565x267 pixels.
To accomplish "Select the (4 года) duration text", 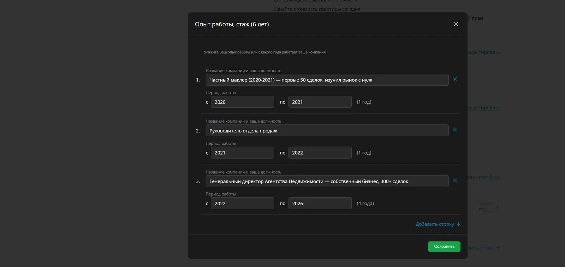I will 365,203.
